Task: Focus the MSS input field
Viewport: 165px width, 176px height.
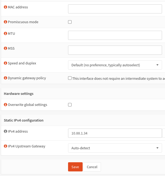Action: pos(115,50)
